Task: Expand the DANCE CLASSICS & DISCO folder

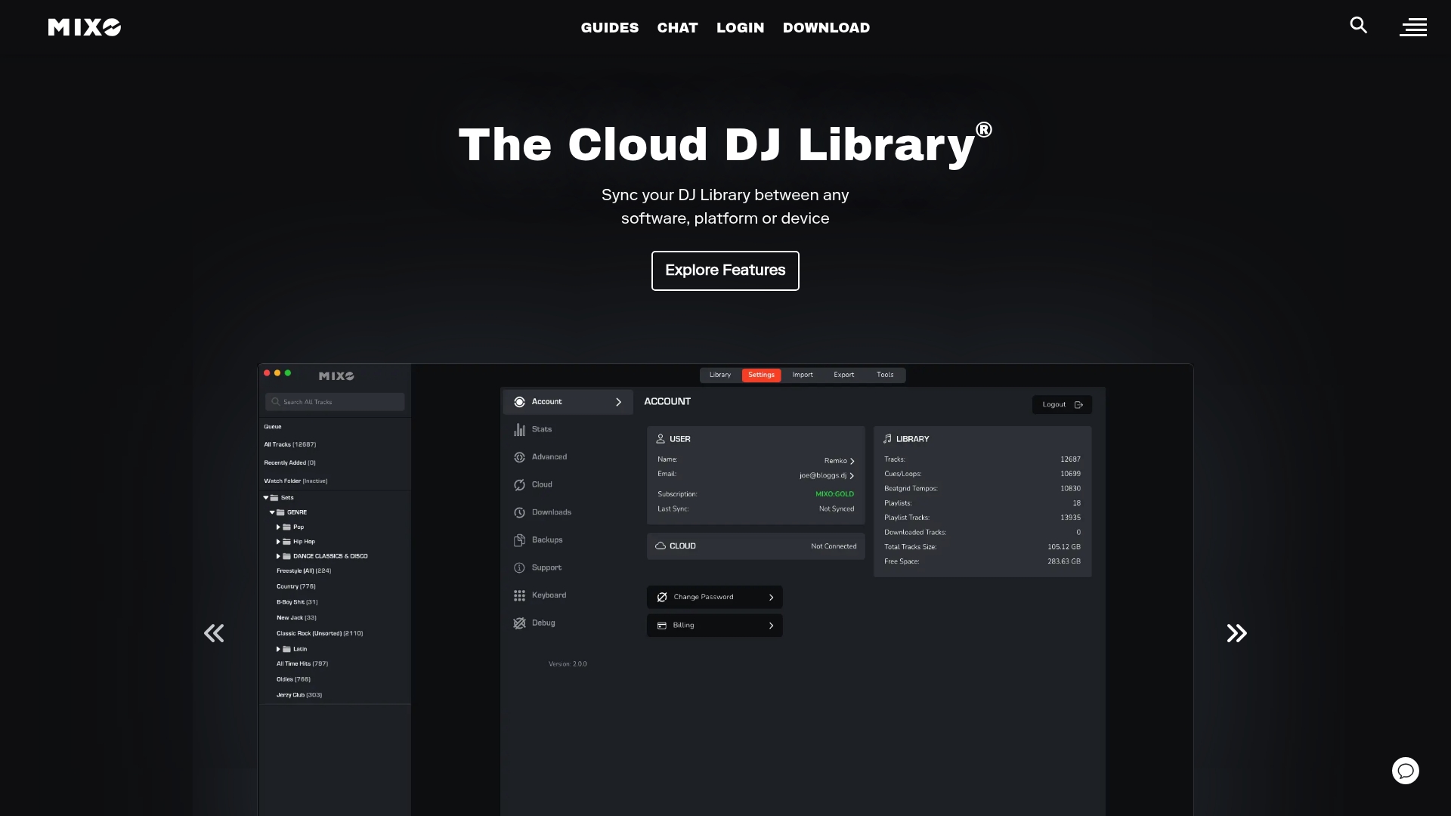Action: pyautogui.click(x=278, y=556)
